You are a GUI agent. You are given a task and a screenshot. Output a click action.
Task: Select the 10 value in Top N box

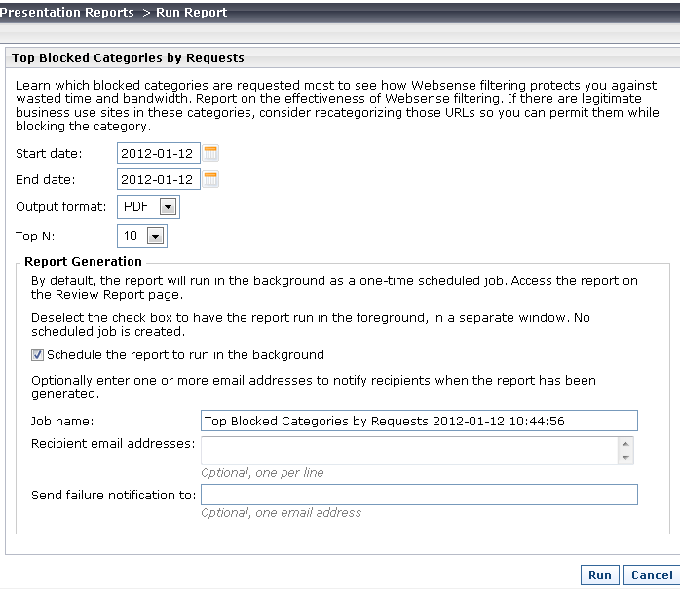131,237
